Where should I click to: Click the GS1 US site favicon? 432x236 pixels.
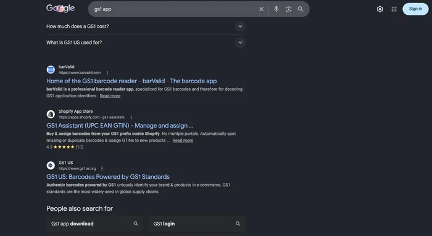[x=51, y=165]
